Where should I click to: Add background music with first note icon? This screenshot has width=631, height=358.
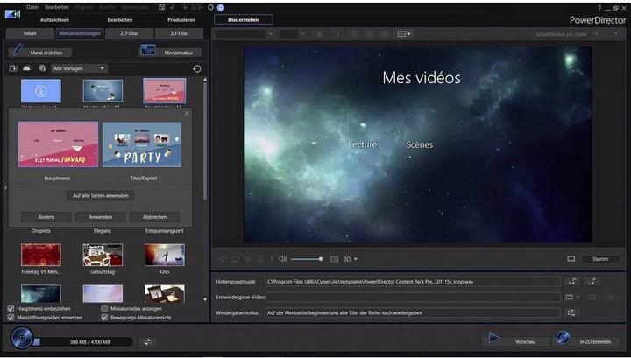(x=571, y=282)
